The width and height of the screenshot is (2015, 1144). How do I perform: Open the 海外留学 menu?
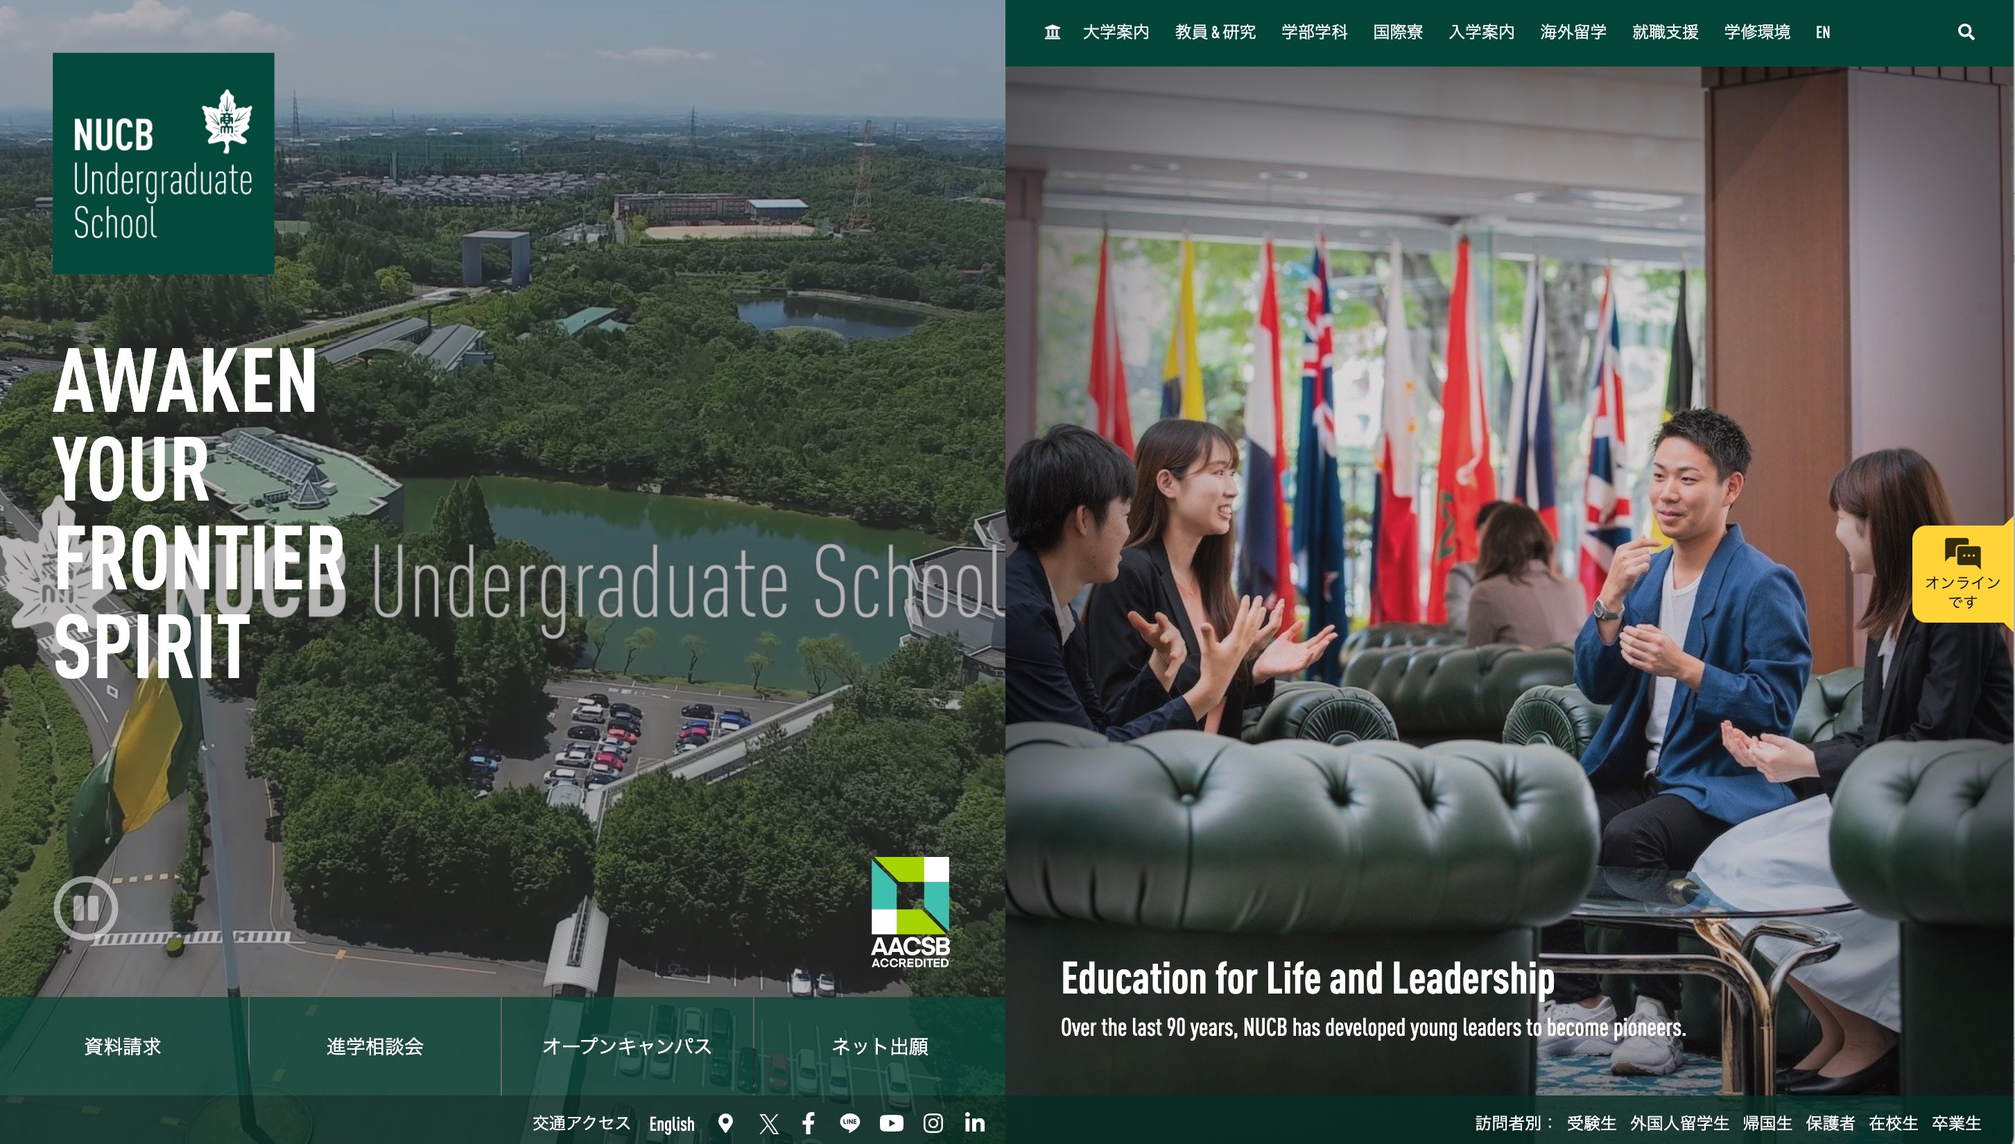(x=1573, y=32)
